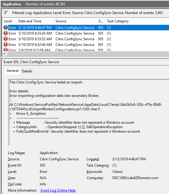Click error icon of 5/10/2019 6:53:52 AM event
This screenshot has height=194, width=169.
tap(6, 39)
